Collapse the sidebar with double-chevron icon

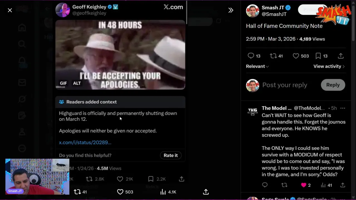click(x=231, y=10)
